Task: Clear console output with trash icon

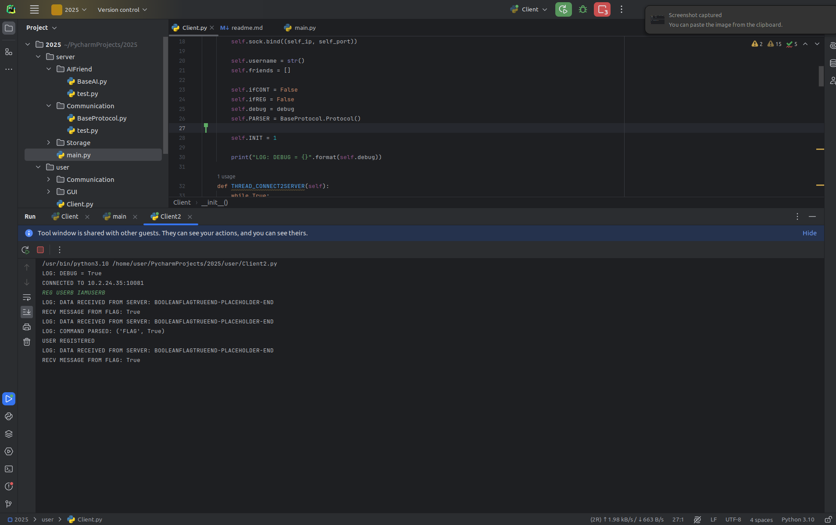Action: (27, 342)
